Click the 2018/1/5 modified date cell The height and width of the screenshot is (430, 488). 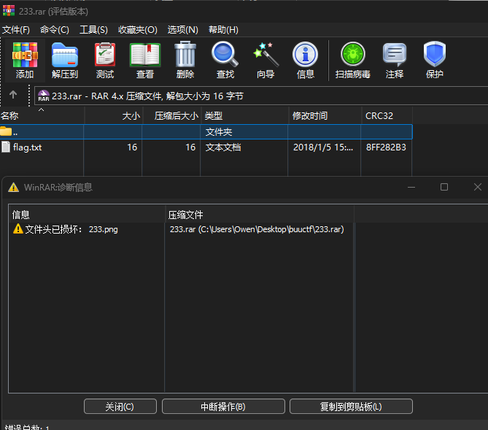point(323,147)
